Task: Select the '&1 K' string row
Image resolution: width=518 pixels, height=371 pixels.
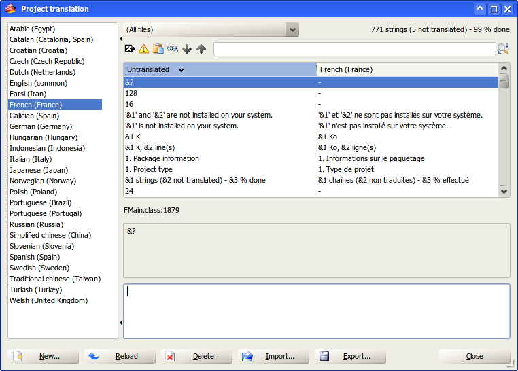Action: pyautogui.click(x=311, y=137)
